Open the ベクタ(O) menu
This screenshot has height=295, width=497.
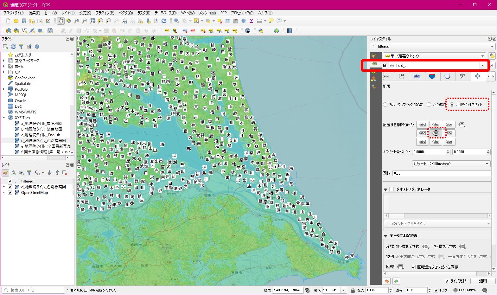click(126, 13)
